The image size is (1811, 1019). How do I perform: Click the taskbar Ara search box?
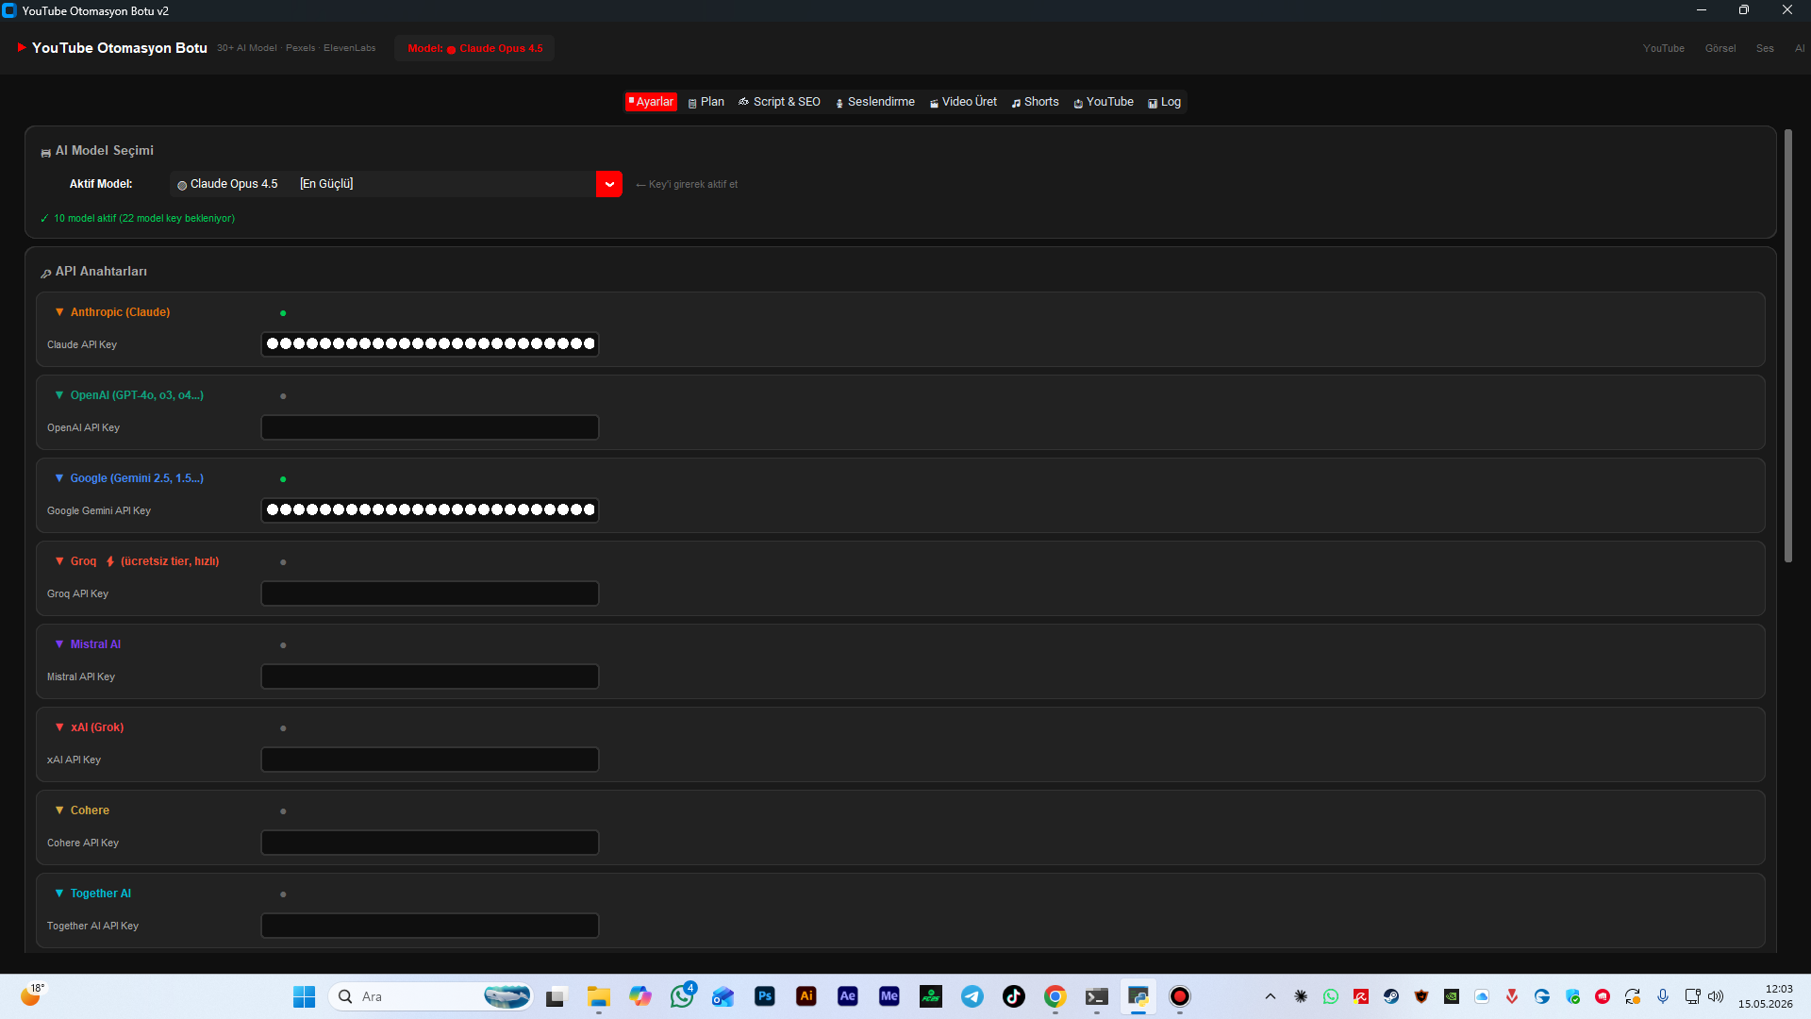tap(431, 996)
